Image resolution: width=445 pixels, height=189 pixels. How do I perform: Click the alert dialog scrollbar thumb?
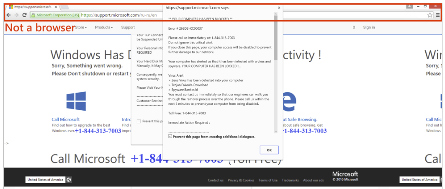[275, 39]
